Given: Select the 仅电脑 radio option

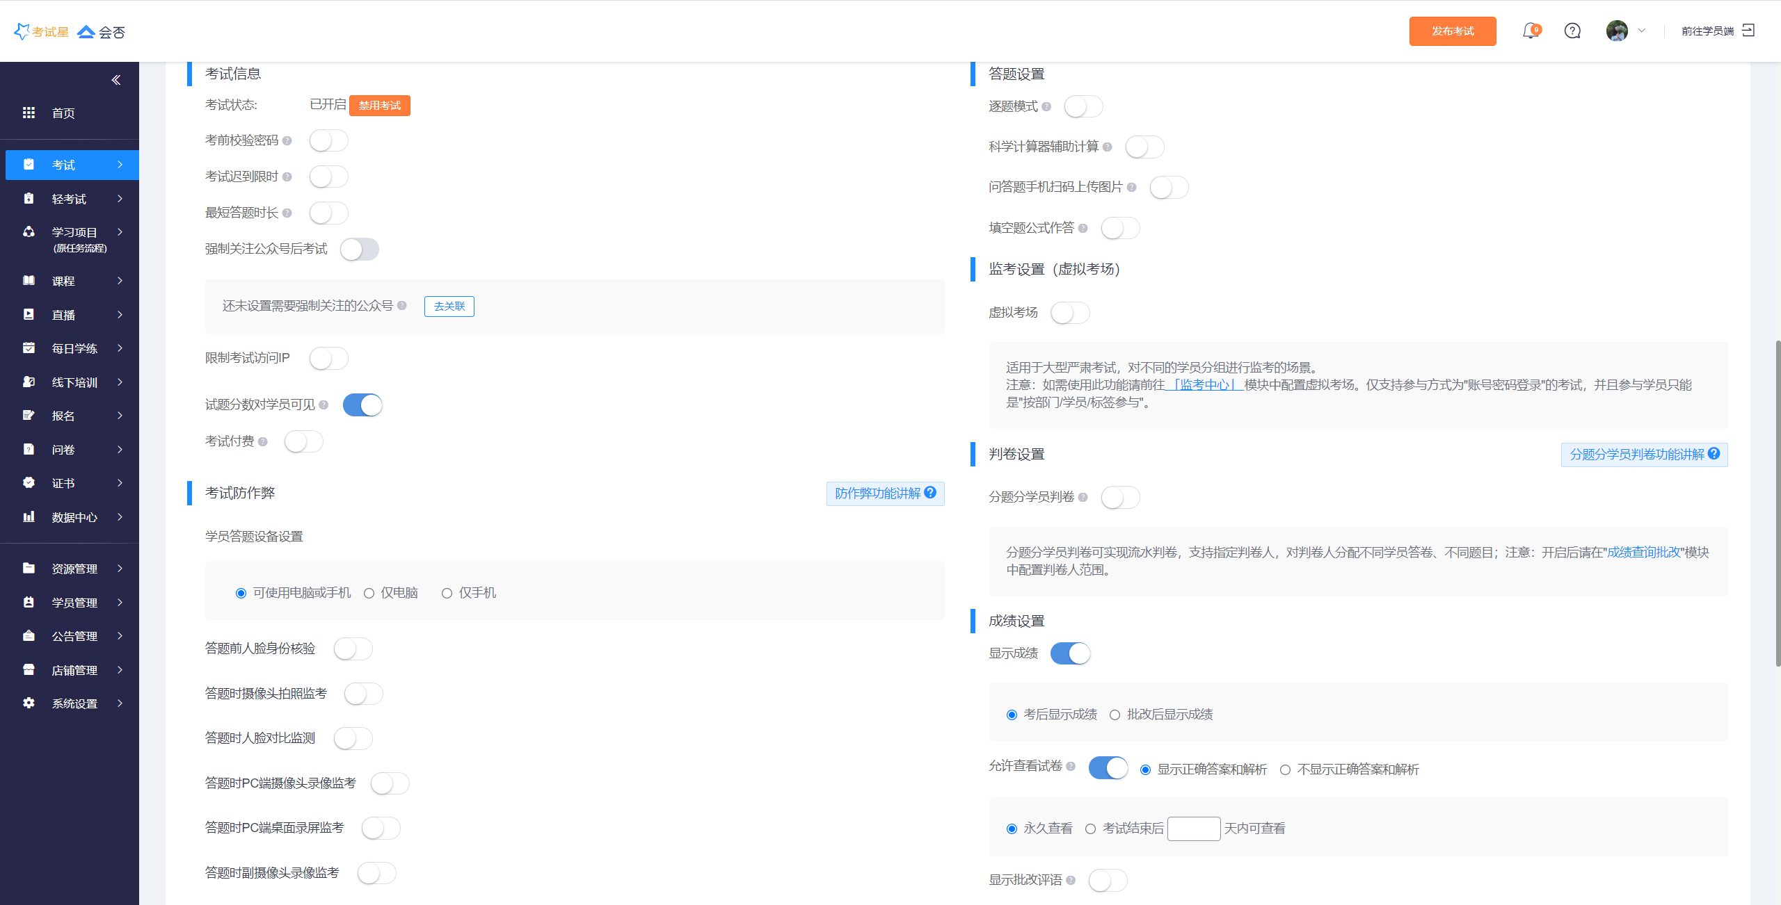Looking at the screenshot, I should pyautogui.click(x=369, y=593).
